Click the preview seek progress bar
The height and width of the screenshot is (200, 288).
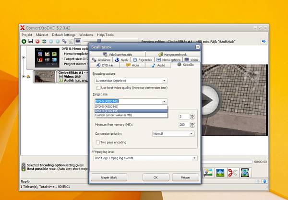[x=227, y=162]
